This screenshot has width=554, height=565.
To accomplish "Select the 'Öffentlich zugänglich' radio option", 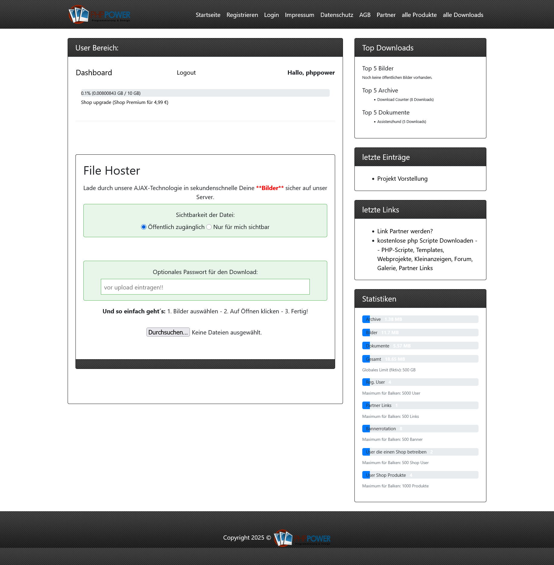I will [144, 227].
